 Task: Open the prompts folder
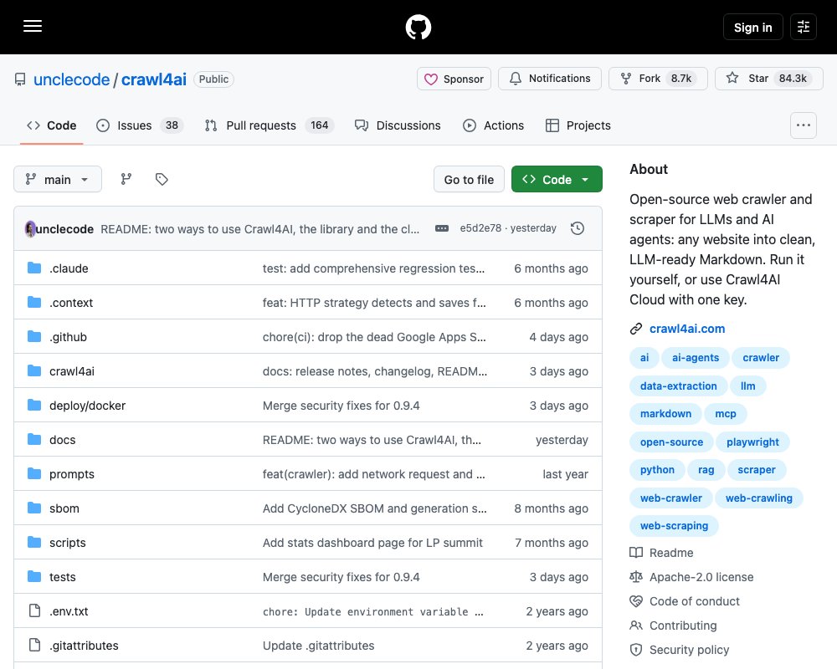coord(71,474)
